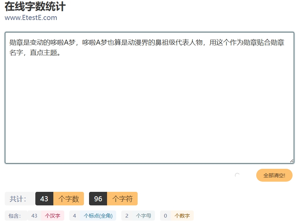Click the 包含: label

click(16, 216)
